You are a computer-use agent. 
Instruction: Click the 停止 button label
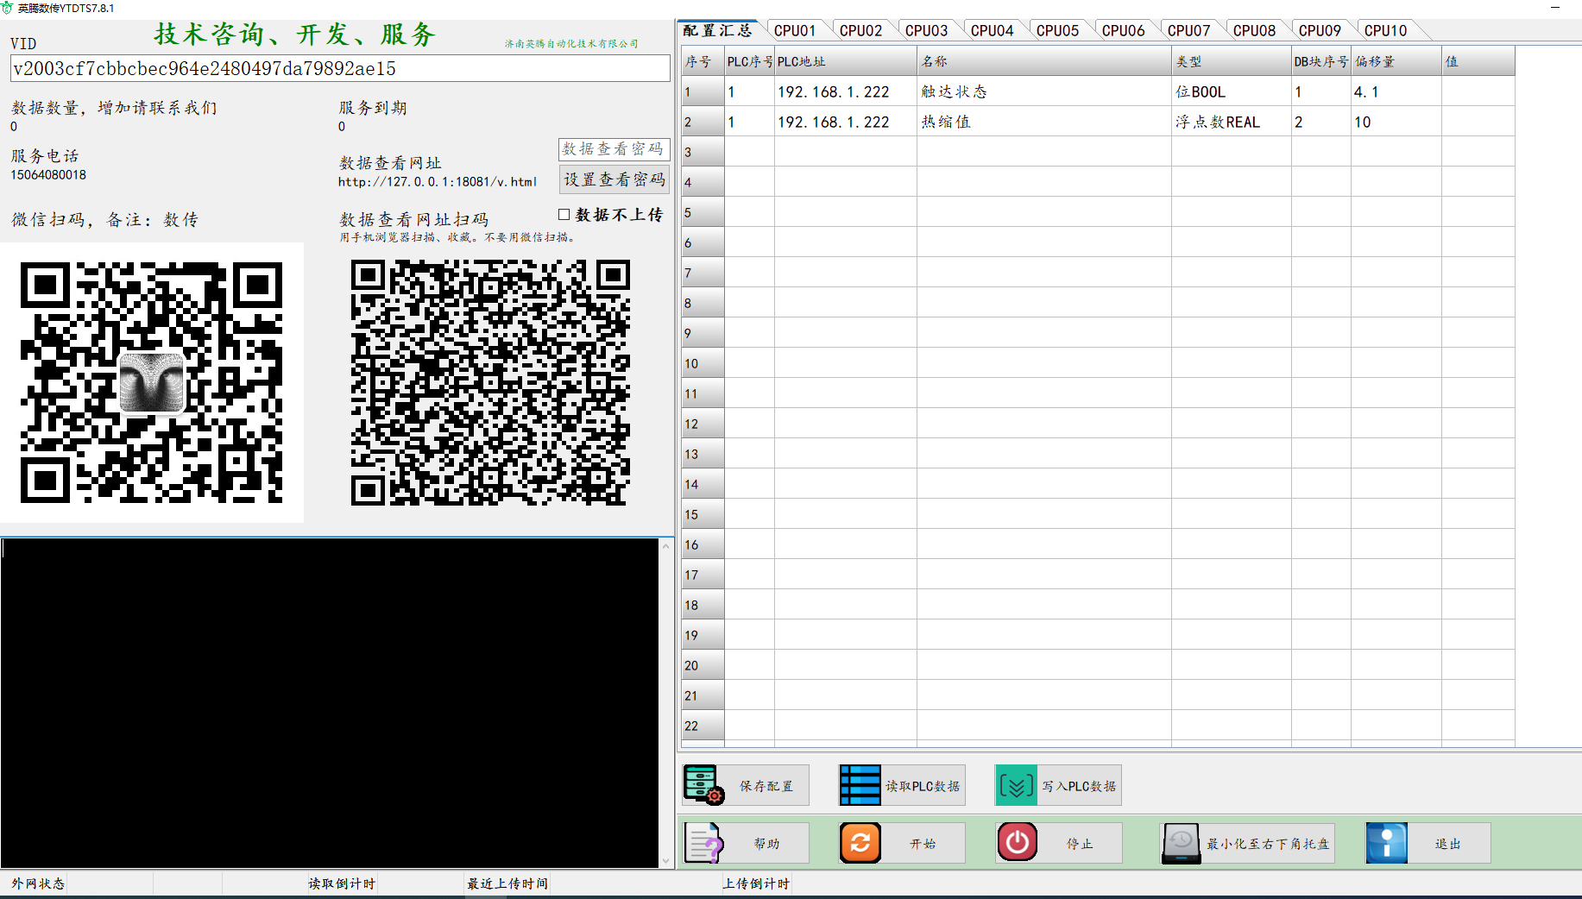click(1079, 844)
